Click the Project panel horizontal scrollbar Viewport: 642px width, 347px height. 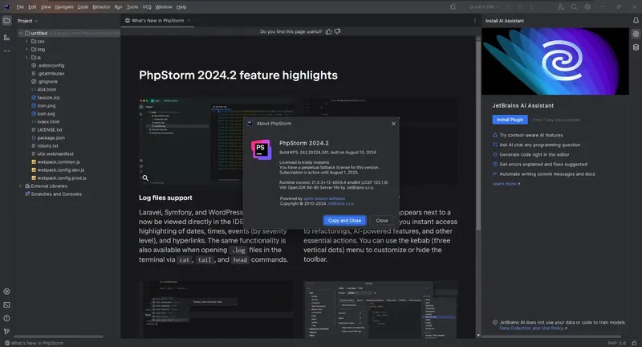[x=59, y=337]
